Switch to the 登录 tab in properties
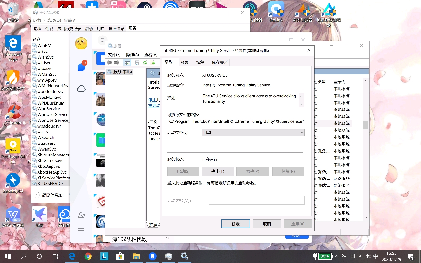This screenshot has height=263, width=421. point(185,62)
